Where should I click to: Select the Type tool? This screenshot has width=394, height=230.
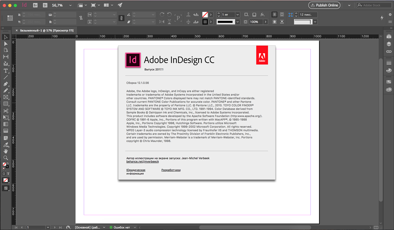pos(6,71)
